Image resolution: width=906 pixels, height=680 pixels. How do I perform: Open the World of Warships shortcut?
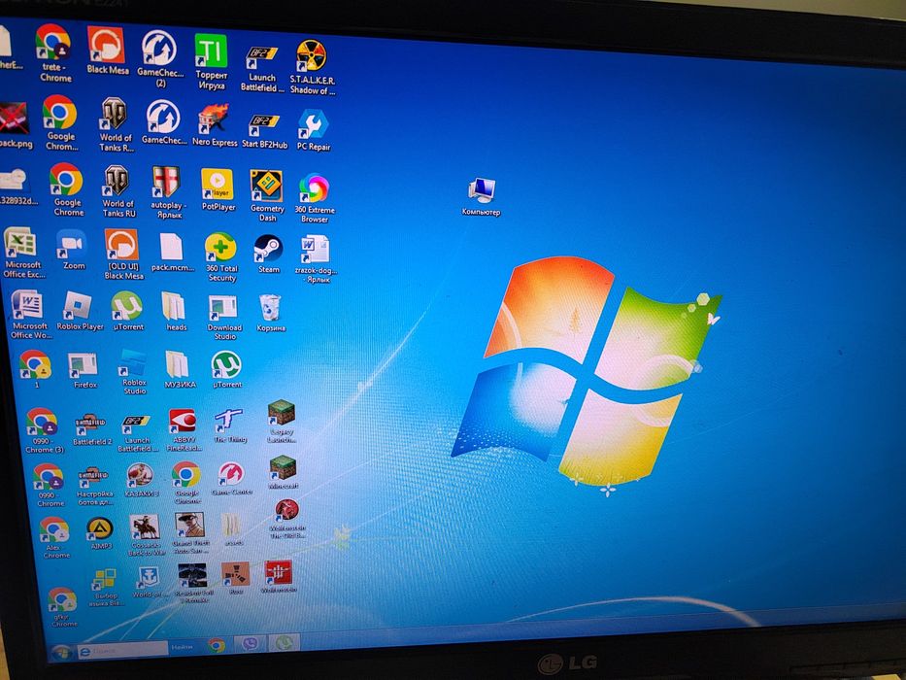149,583
